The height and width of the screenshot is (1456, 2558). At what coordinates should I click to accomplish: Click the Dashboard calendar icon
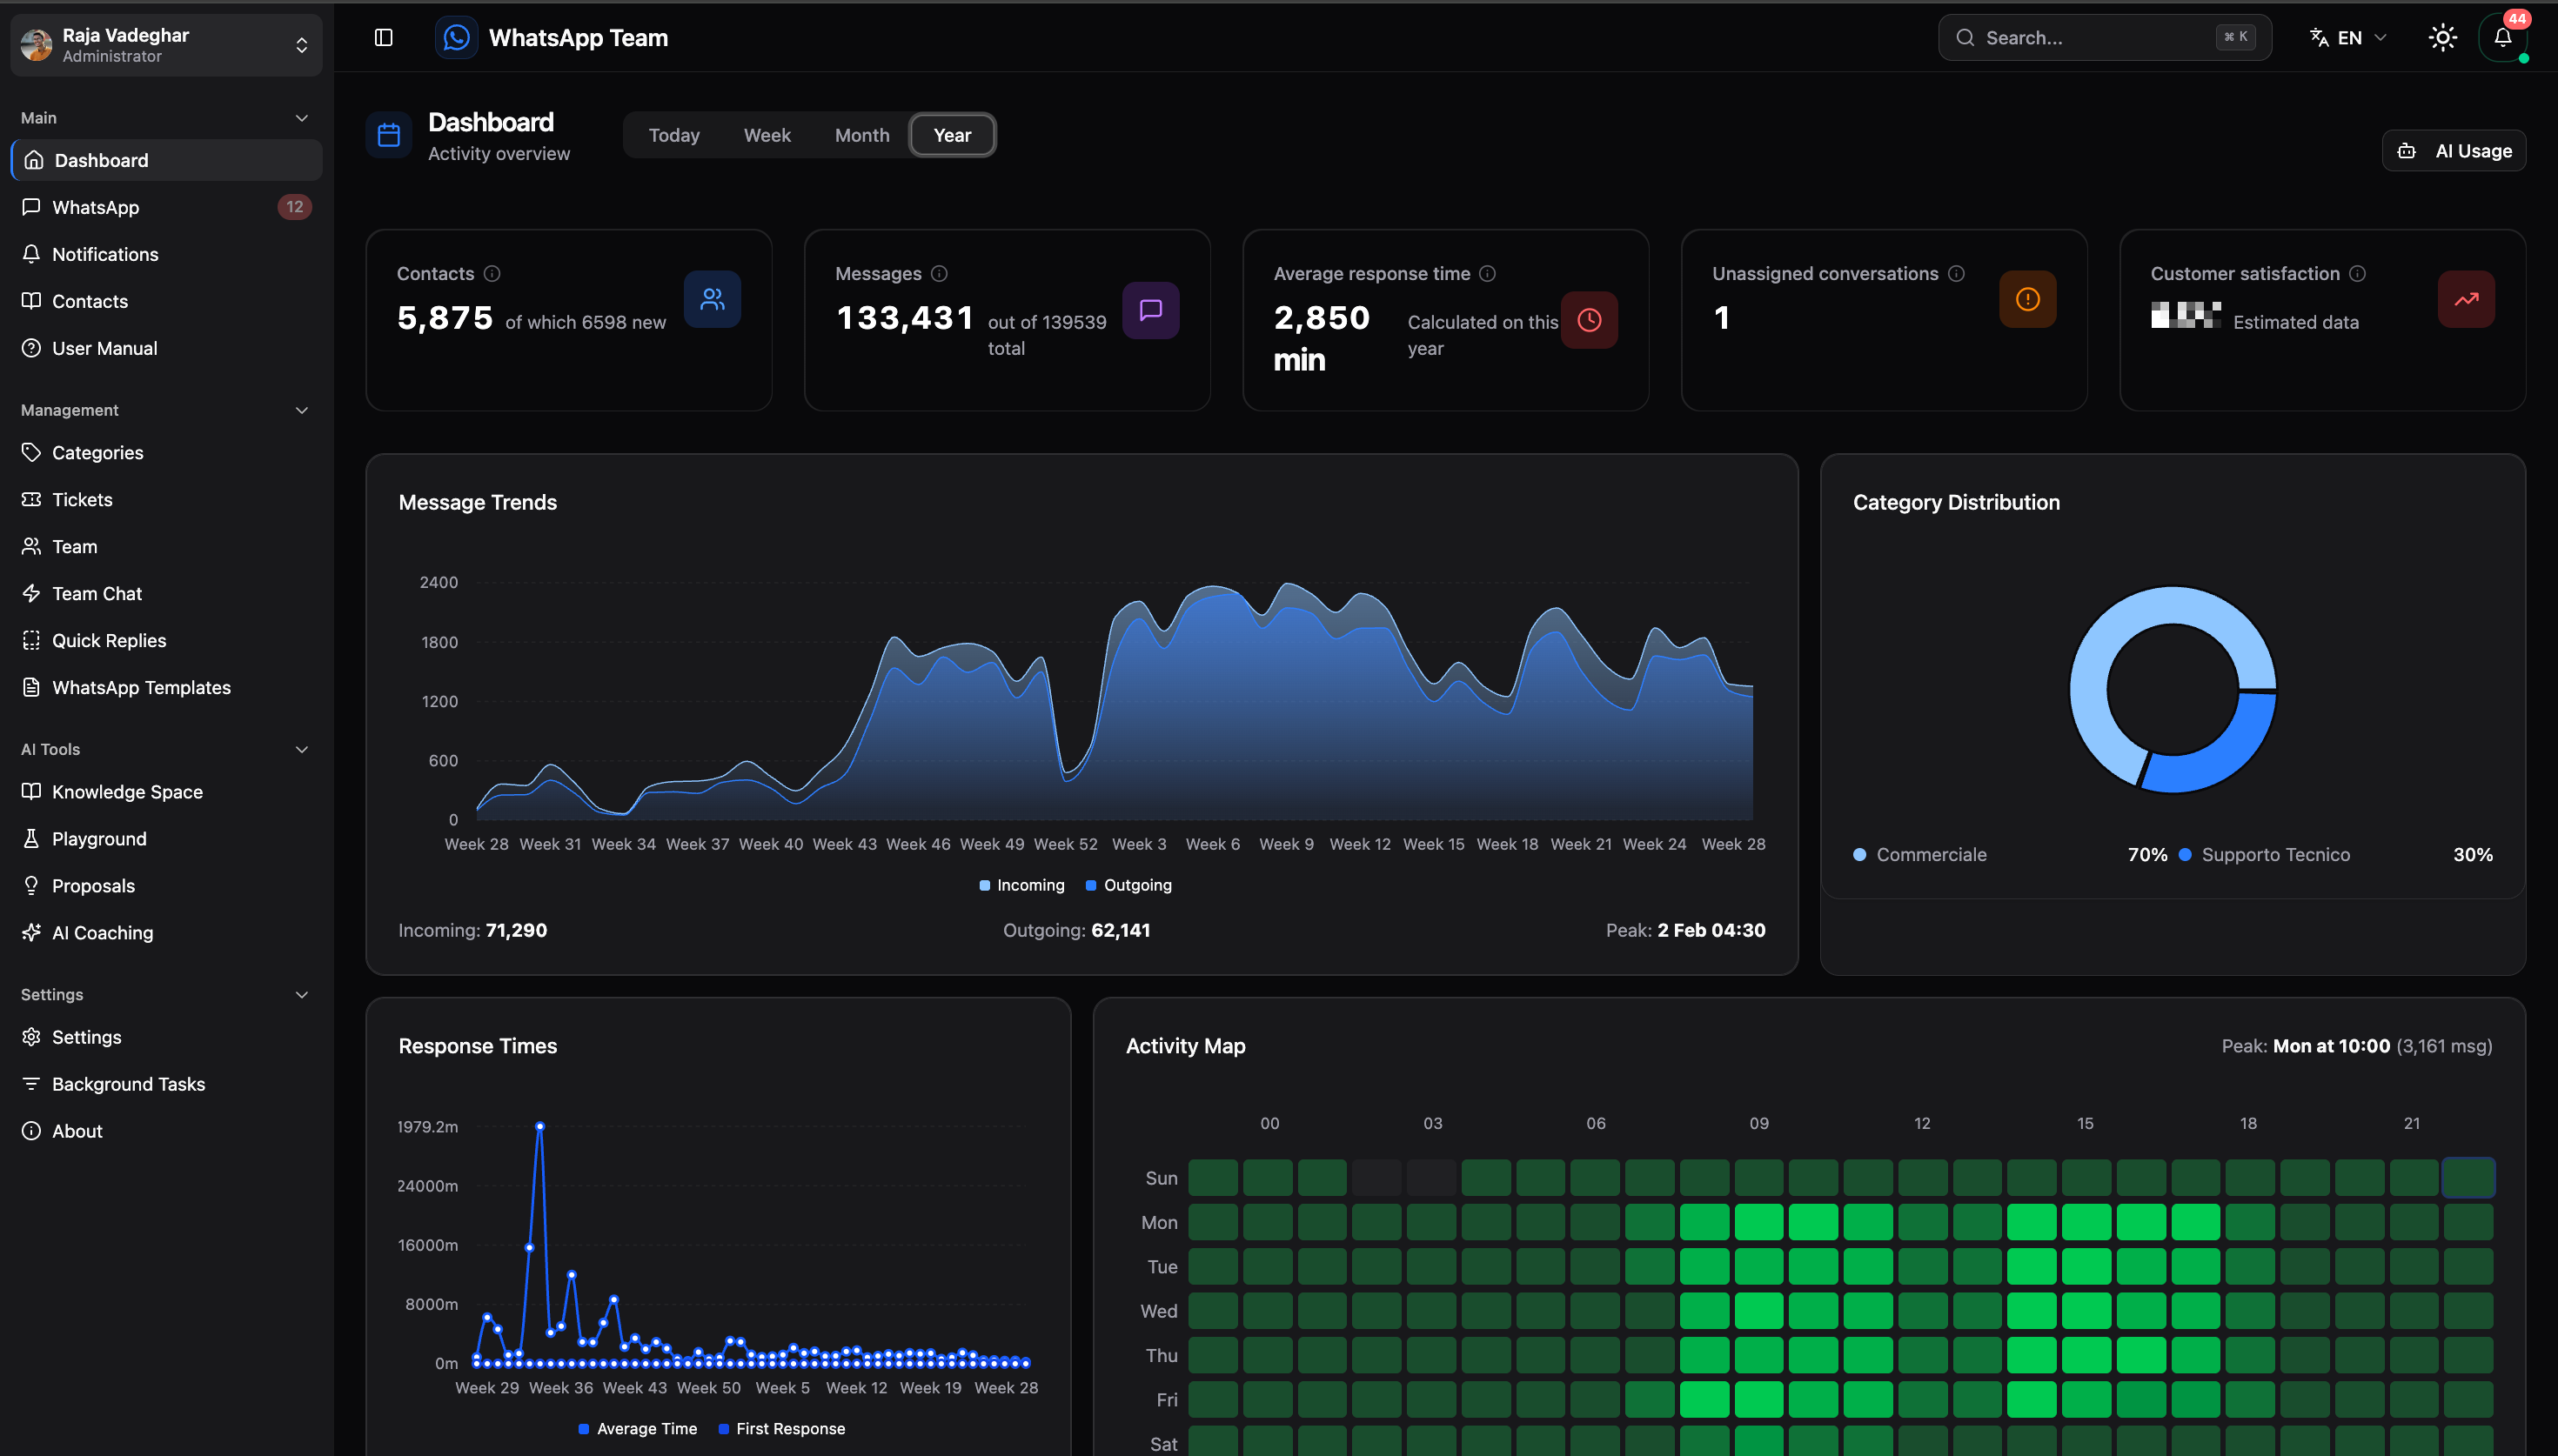389,135
